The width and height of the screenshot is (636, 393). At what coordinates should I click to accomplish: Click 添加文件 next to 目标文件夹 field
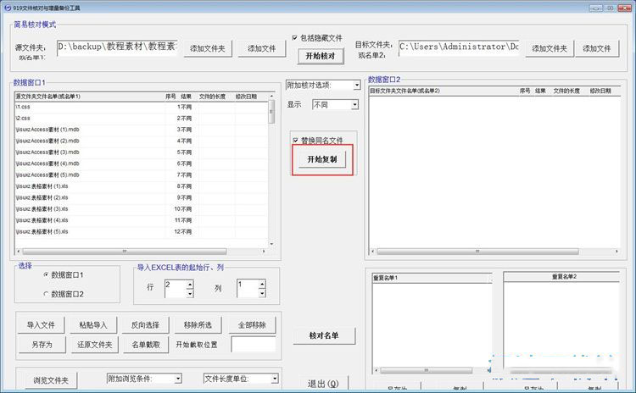tap(597, 48)
